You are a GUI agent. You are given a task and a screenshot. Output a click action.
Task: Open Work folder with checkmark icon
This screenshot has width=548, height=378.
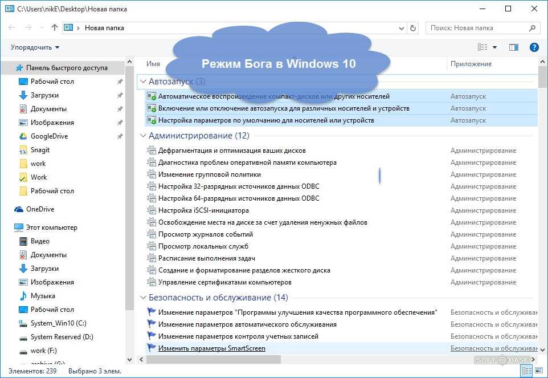coord(38,177)
